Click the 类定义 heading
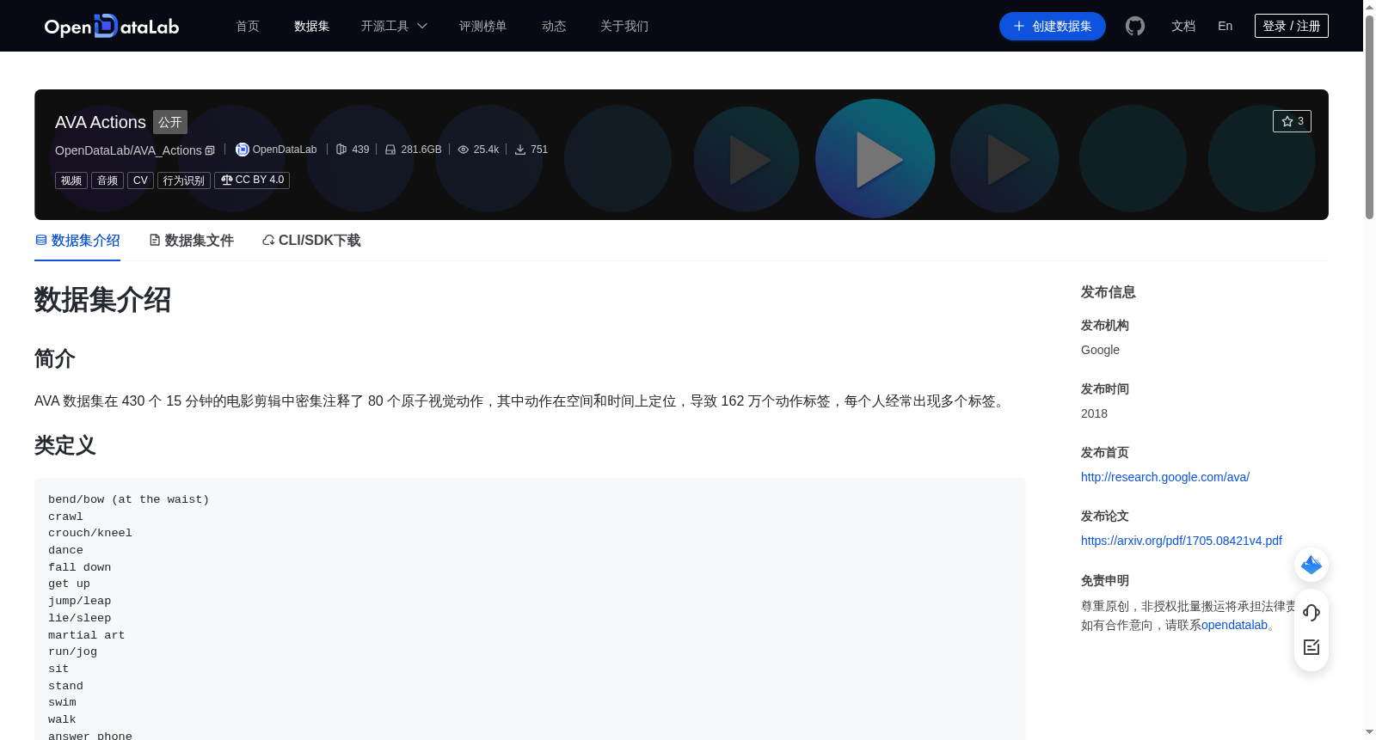The height and width of the screenshot is (740, 1376). point(65,445)
